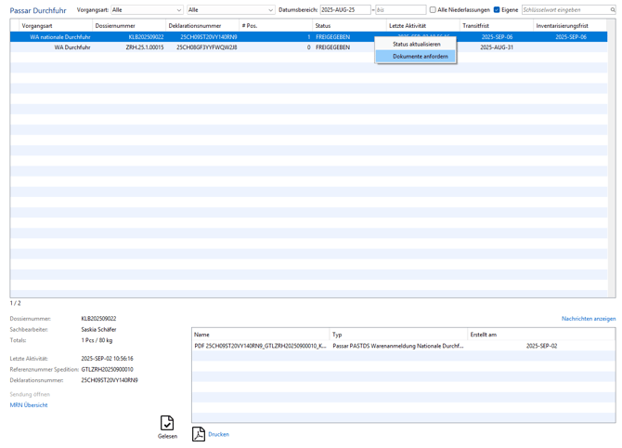The height and width of the screenshot is (448, 622).
Task: Click the Drucken link
Action: (218, 434)
